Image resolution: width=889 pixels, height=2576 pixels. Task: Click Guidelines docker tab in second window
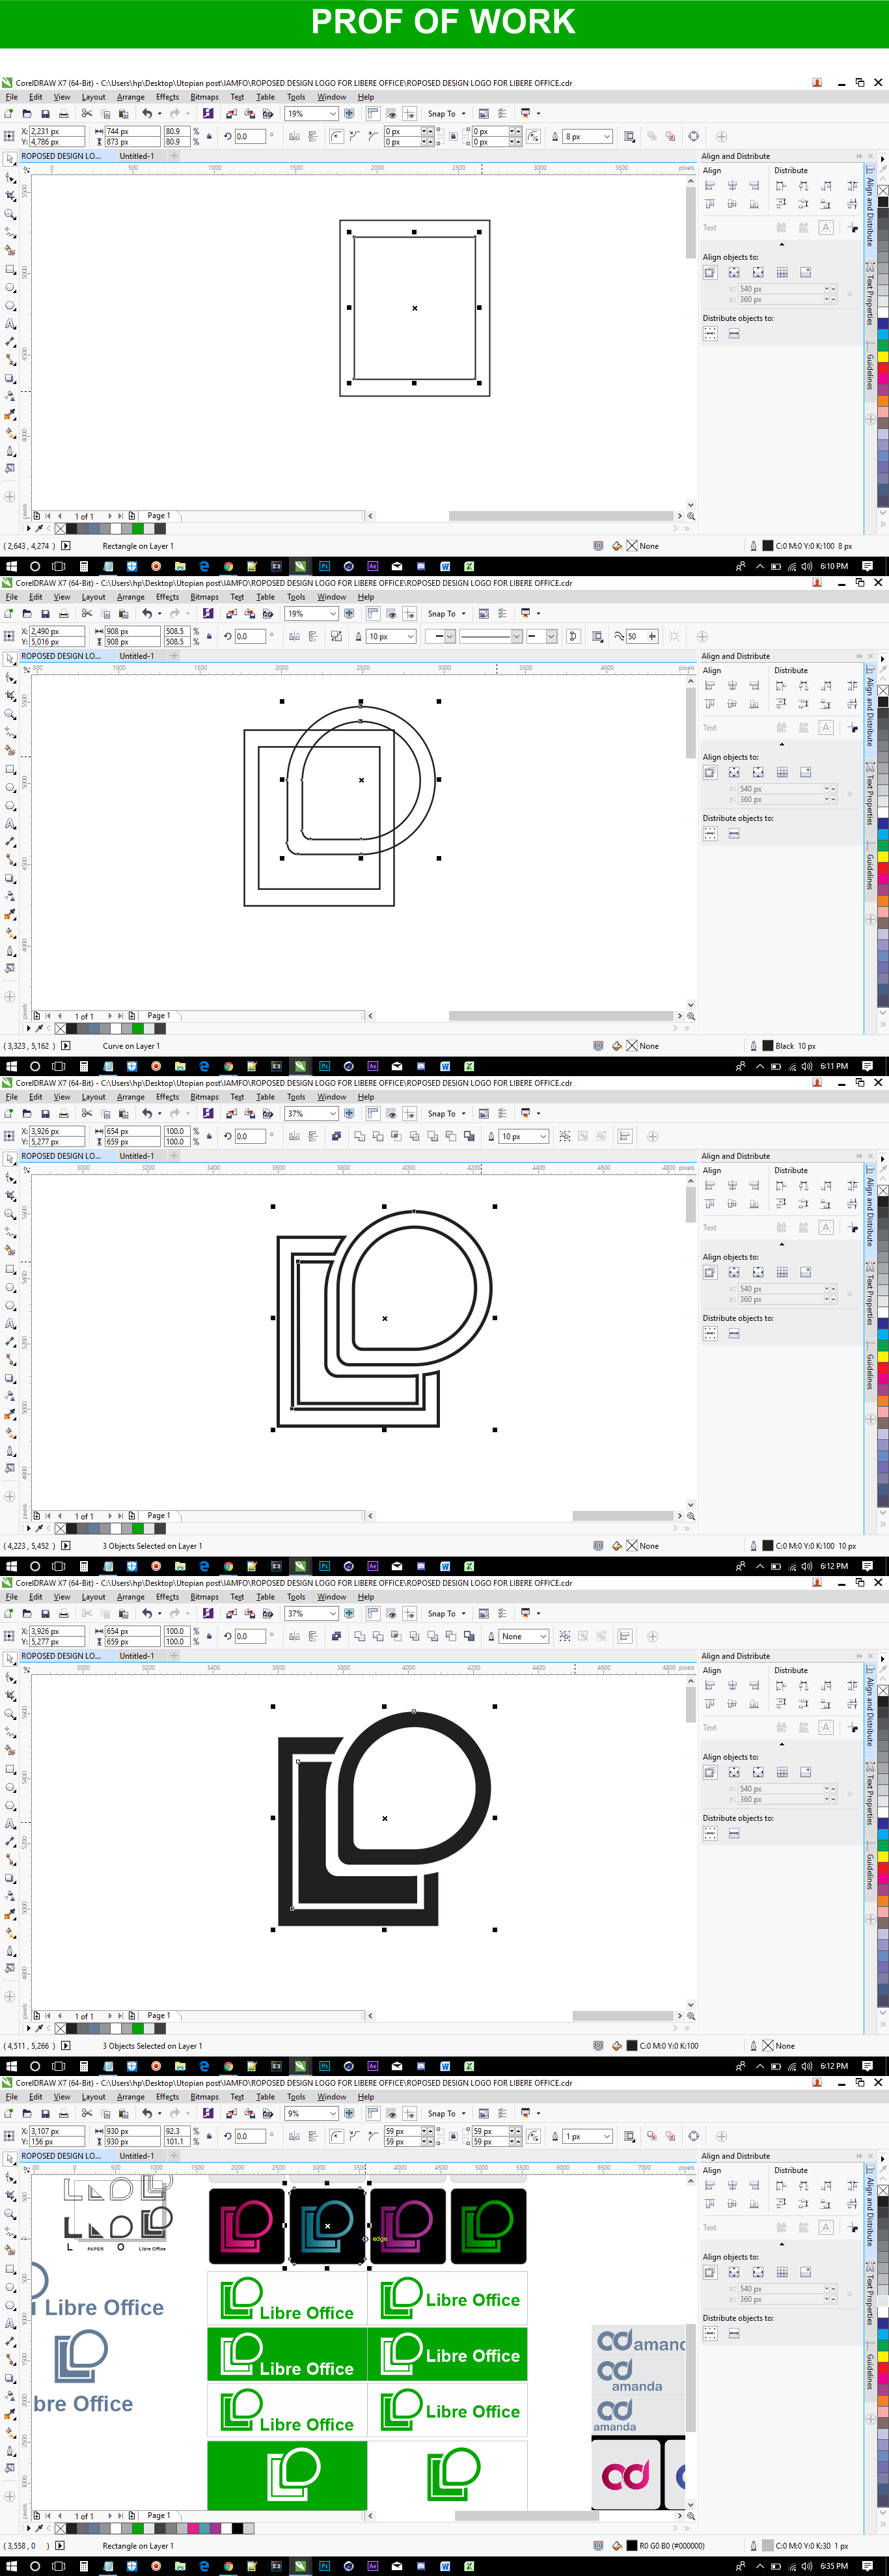click(870, 870)
